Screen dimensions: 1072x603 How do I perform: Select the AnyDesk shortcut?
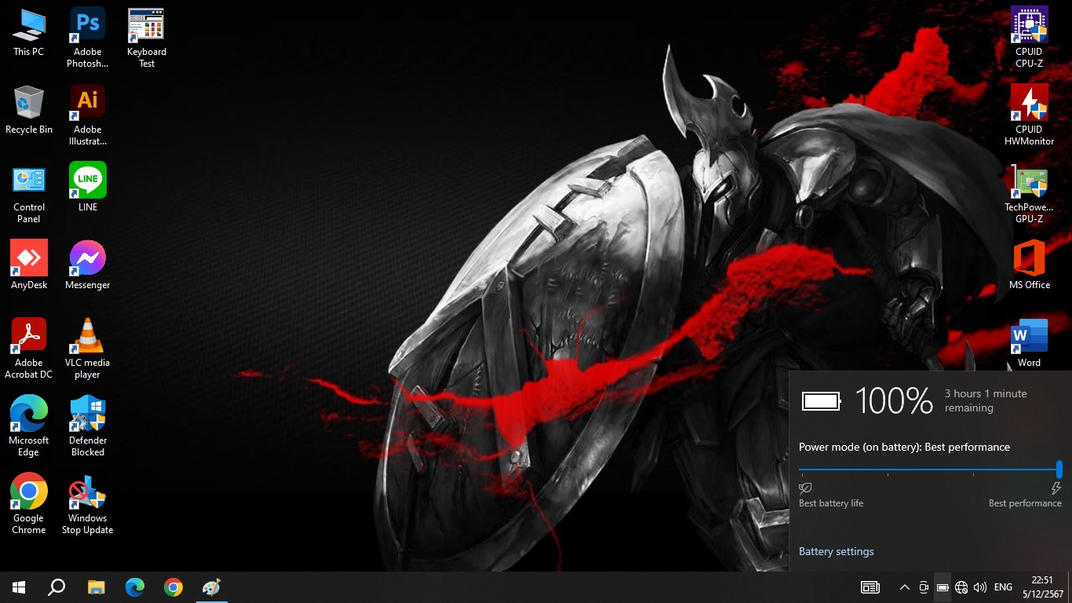pos(29,266)
